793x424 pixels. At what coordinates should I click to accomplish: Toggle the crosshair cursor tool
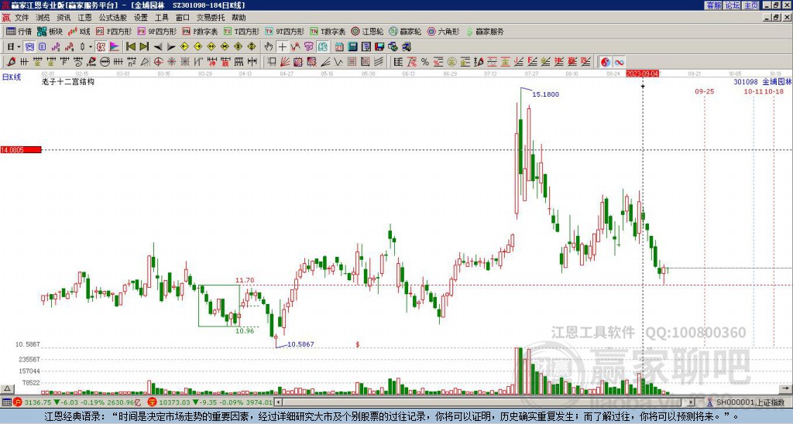point(282,47)
